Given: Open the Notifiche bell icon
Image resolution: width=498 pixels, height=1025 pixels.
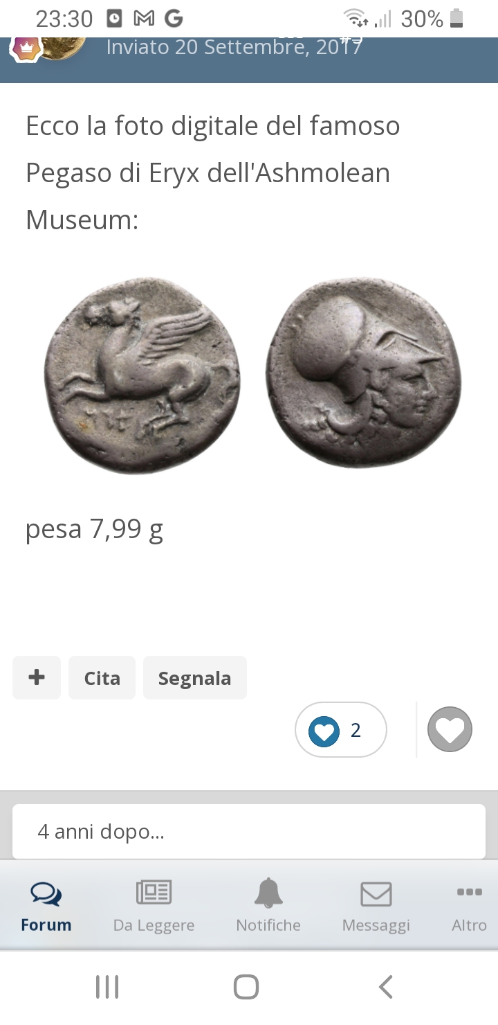Looking at the screenshot, I should point(268,893).
